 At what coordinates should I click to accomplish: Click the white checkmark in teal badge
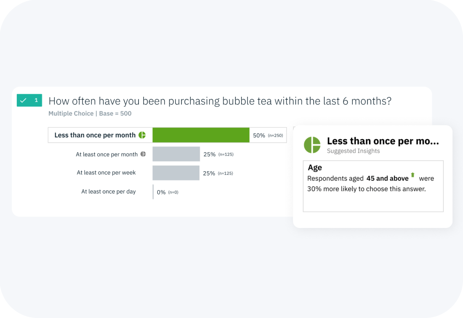(23, 100)
